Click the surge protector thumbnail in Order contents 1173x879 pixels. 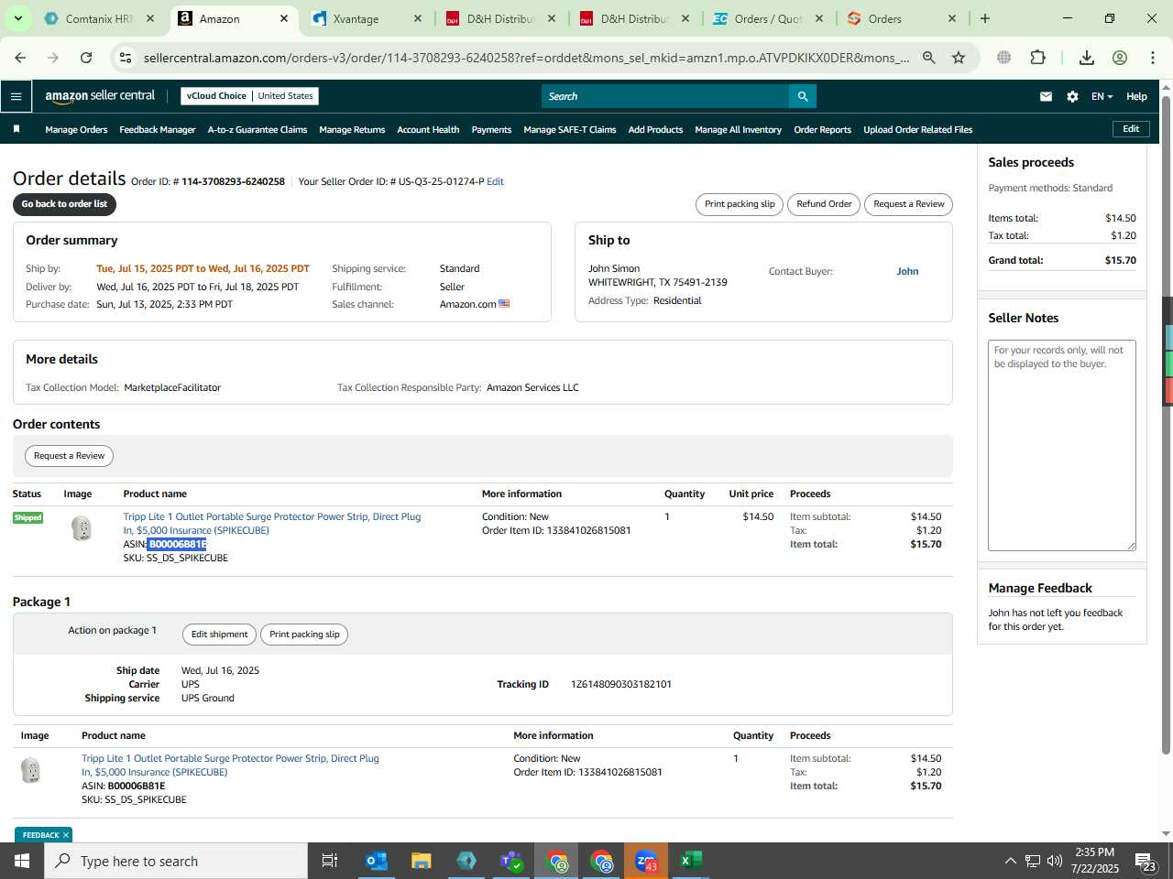coord(82,528)
